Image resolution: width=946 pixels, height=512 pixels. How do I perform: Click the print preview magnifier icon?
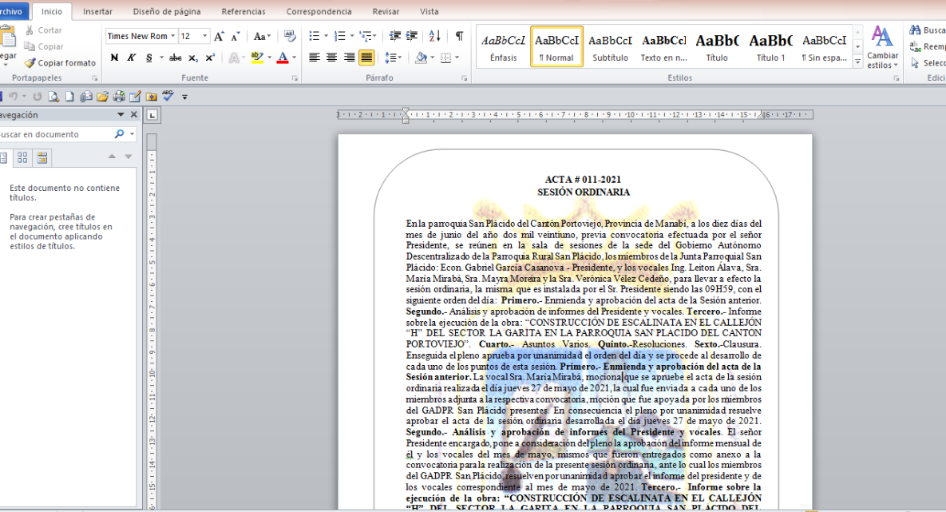coord(53,97)
